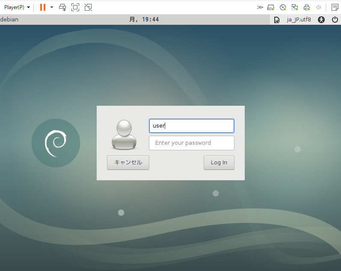Expand the power options dropdown arrow
Image resolution: width=341 pixels, height=271 pixels.
click(x=52, y=7)
